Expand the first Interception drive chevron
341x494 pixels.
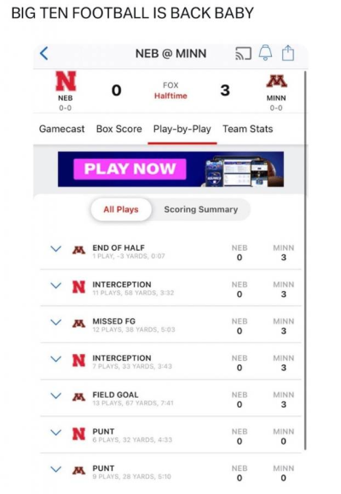(x=55, y=286)
